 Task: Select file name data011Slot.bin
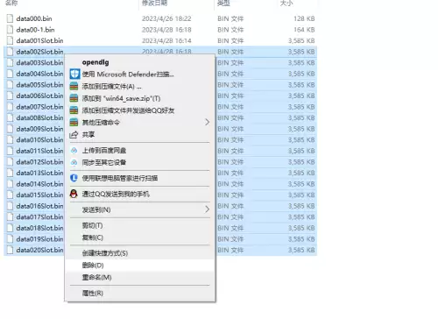tap(39, 151)
